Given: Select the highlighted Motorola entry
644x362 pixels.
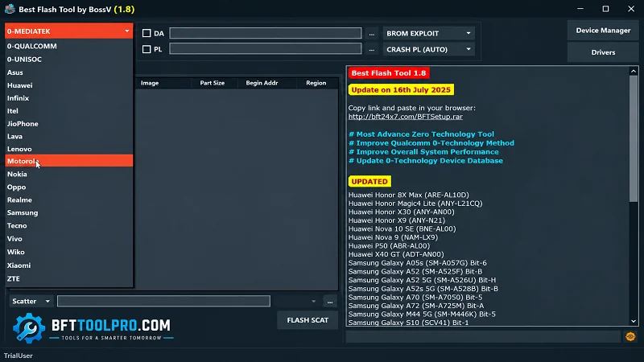Looking at the screenshot, I should tap(68, 161).
